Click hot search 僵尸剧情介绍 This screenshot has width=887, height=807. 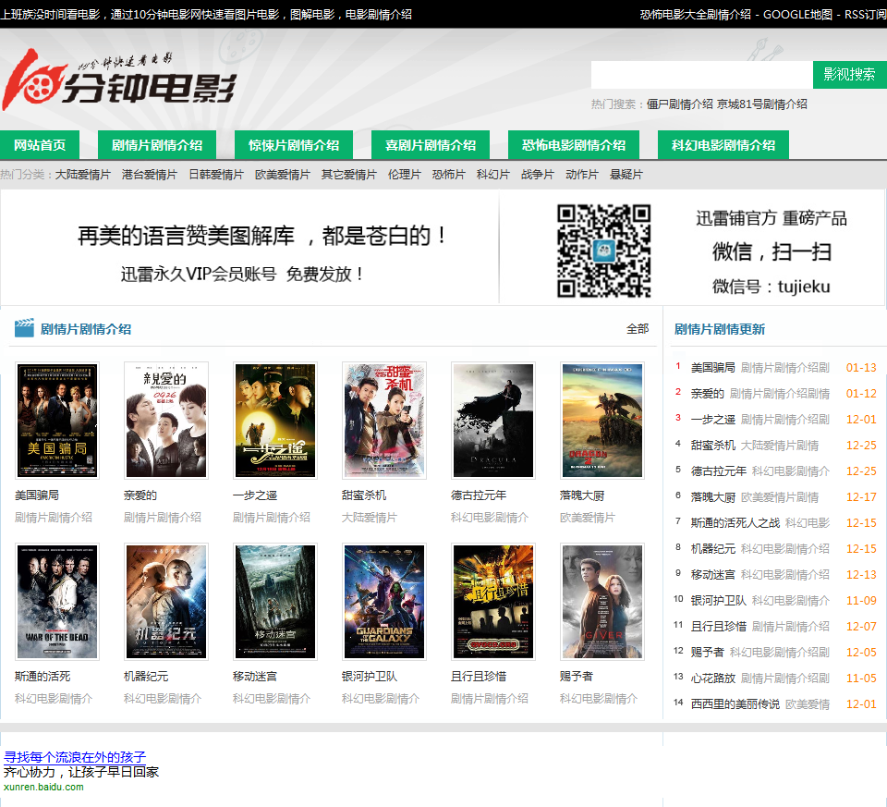(x=679, y=104)
